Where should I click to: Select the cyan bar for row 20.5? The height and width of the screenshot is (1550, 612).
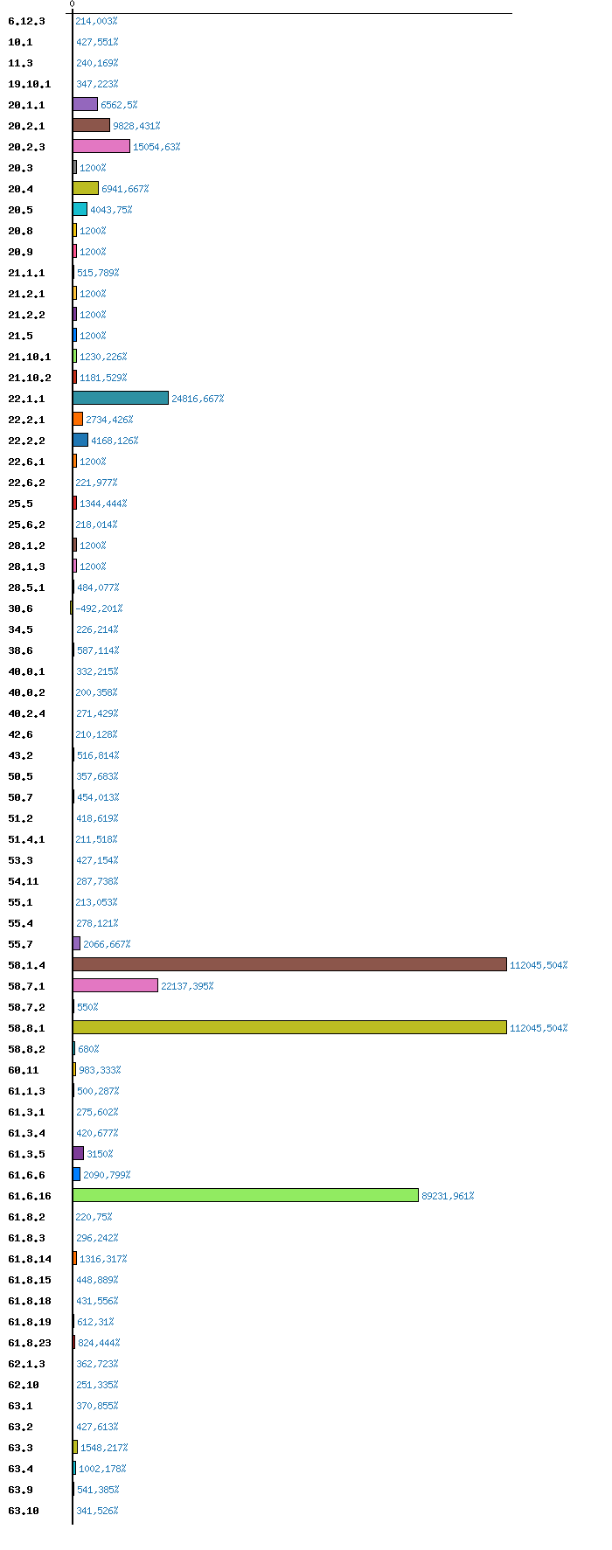[x=80, y=209]
